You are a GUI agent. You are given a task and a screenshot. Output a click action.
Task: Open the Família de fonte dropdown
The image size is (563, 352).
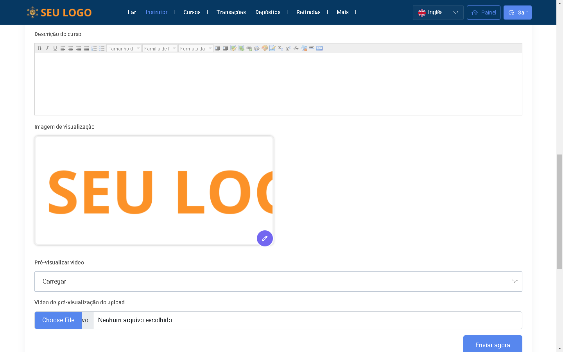(160, 48)
